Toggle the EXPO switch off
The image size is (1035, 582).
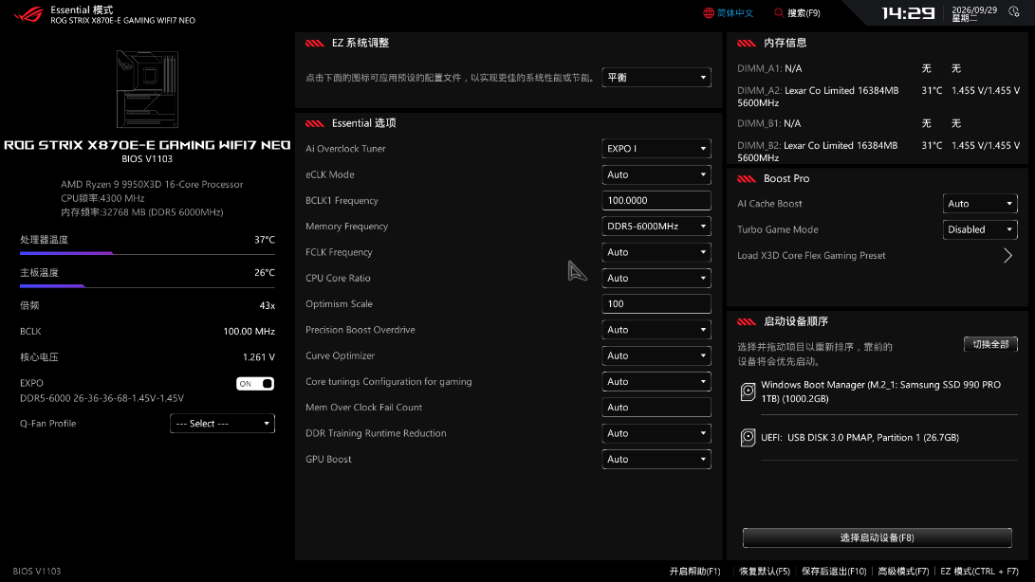coord(255,383)
